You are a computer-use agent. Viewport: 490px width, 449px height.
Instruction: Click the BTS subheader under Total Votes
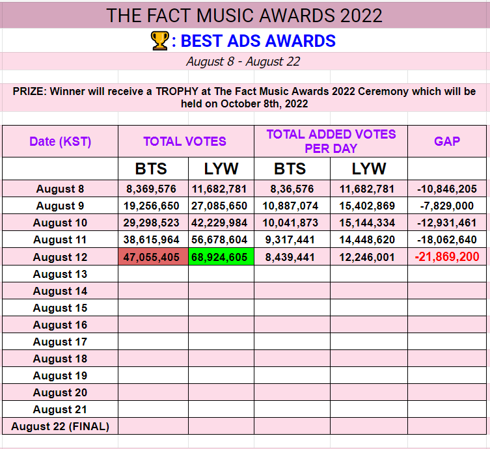point(153,169)
